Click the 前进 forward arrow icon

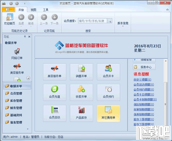[31, 17]
